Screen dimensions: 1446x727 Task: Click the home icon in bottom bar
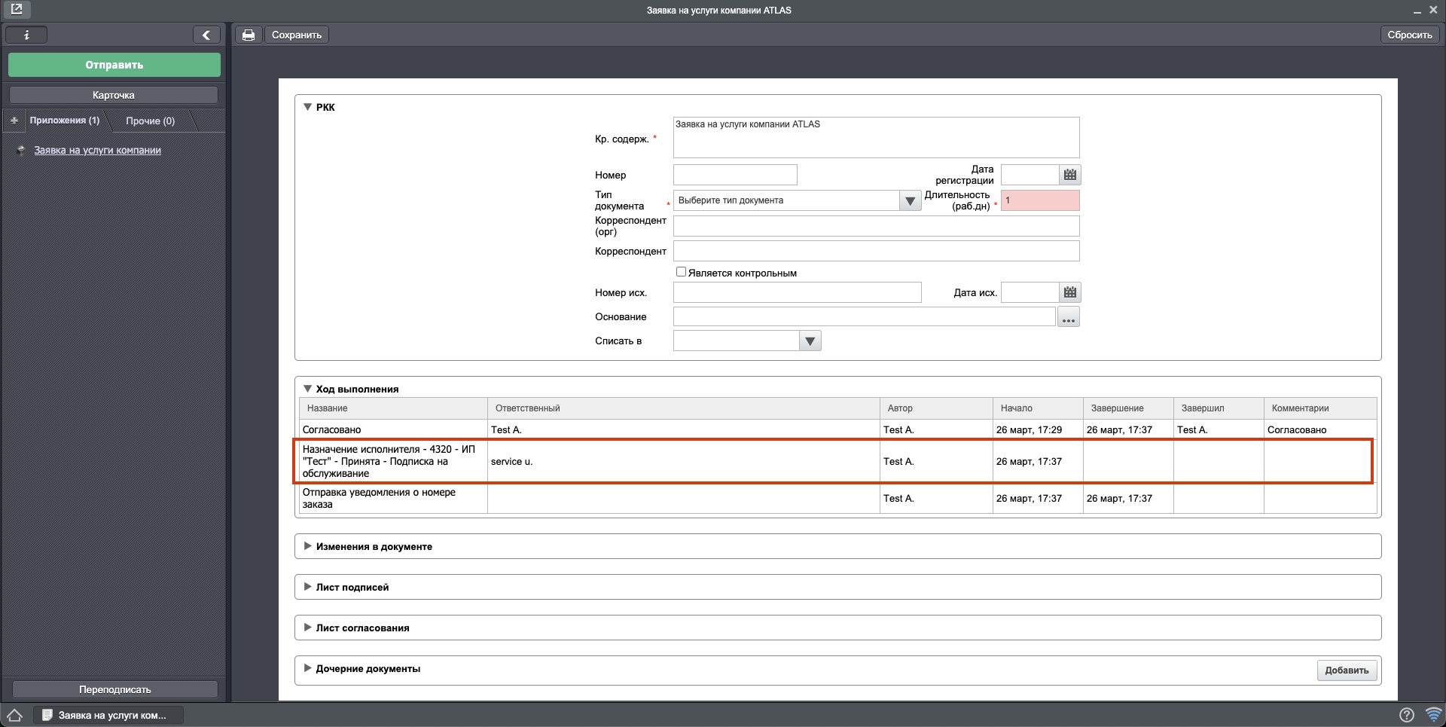point(15,715)
